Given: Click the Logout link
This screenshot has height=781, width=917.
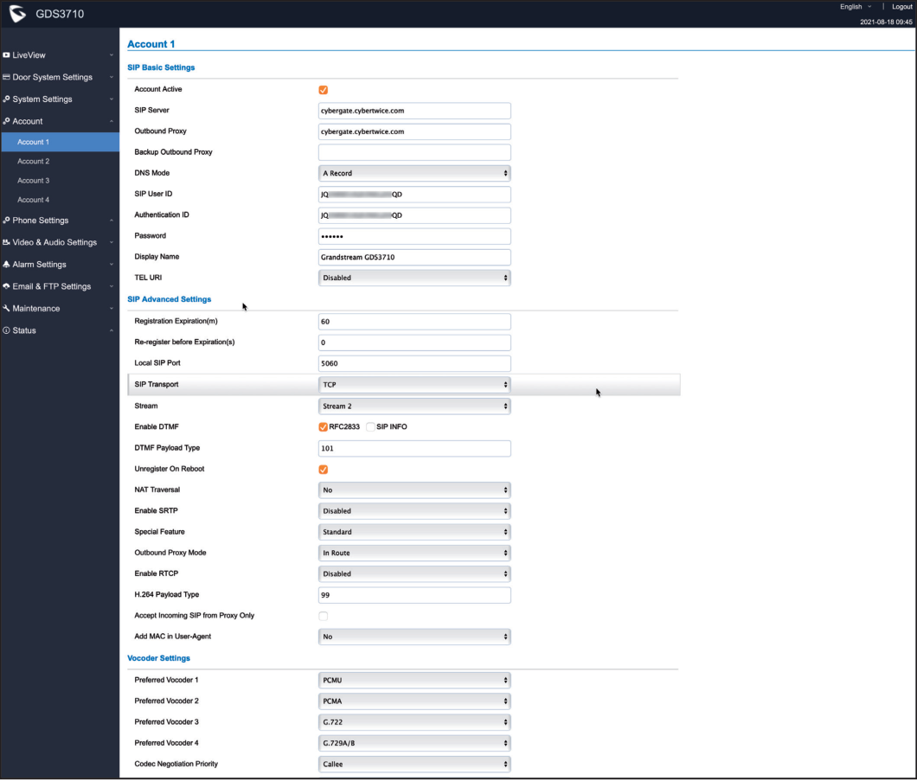Looking at the screenshot, I should tap(901, 6).
